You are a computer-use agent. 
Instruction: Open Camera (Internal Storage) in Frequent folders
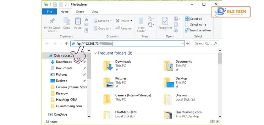(x=127, y=99)
